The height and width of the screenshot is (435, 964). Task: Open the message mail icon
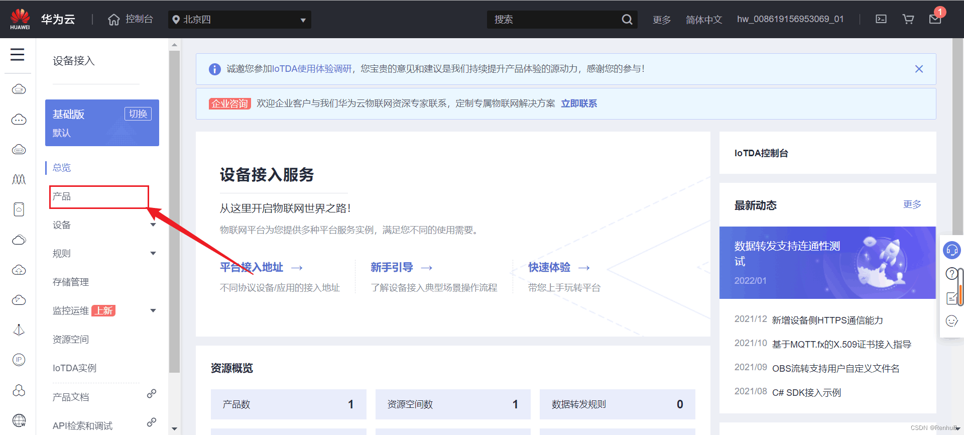tap(935, 19)
